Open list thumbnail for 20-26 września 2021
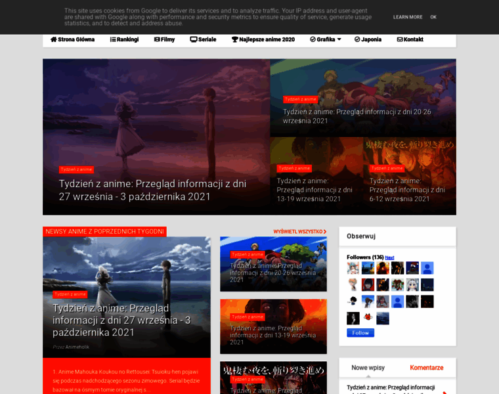 pos(273,264)
